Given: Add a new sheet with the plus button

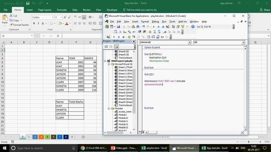Looking at the screenshot, I should 83,137.
